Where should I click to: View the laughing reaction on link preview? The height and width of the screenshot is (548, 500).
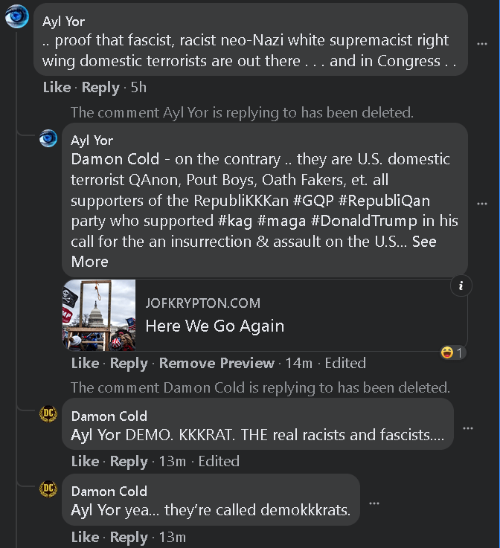coord(452,352)
